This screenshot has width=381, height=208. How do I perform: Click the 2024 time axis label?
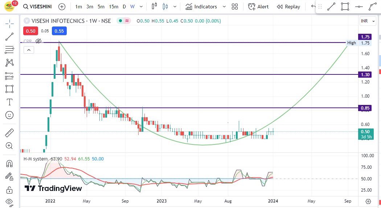tap(273, 201)
